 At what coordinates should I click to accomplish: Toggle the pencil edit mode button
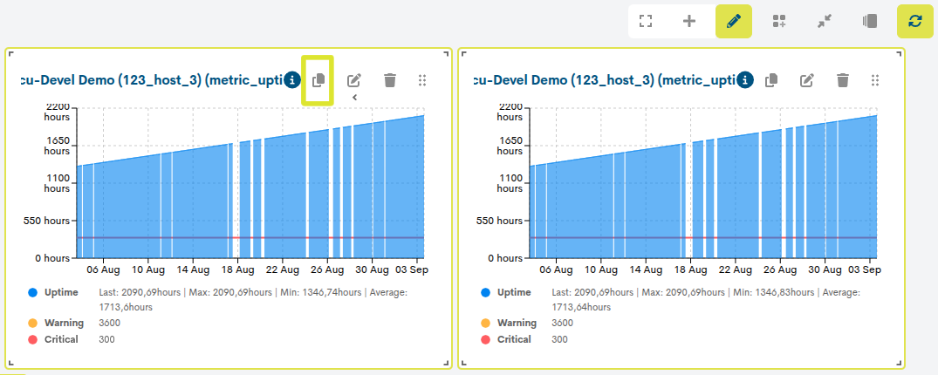(734, 22)
